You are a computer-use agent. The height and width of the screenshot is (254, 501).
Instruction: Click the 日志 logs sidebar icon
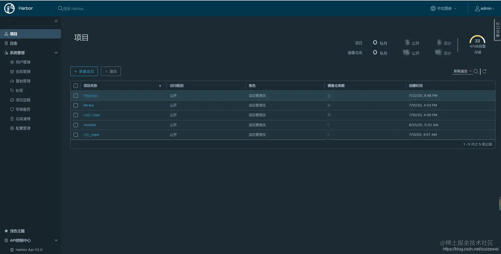pyautogui.click(x=6, y=43)
